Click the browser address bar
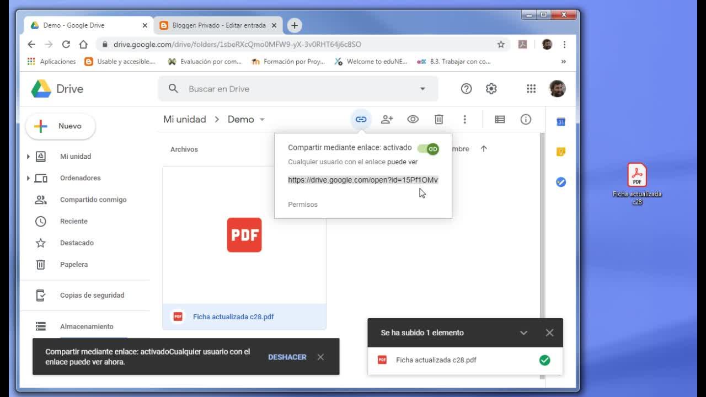Screen dimensions: 706x397 tap(303, 45)
